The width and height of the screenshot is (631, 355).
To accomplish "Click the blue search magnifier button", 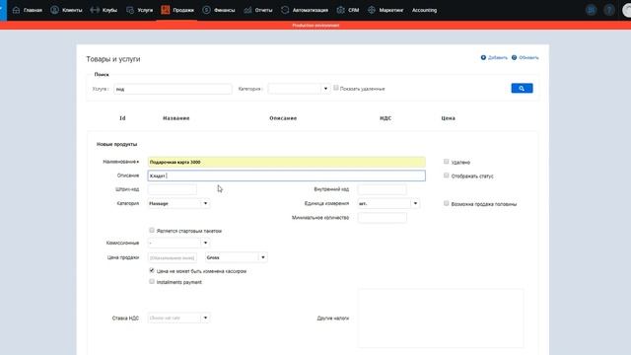I will 522,88.
